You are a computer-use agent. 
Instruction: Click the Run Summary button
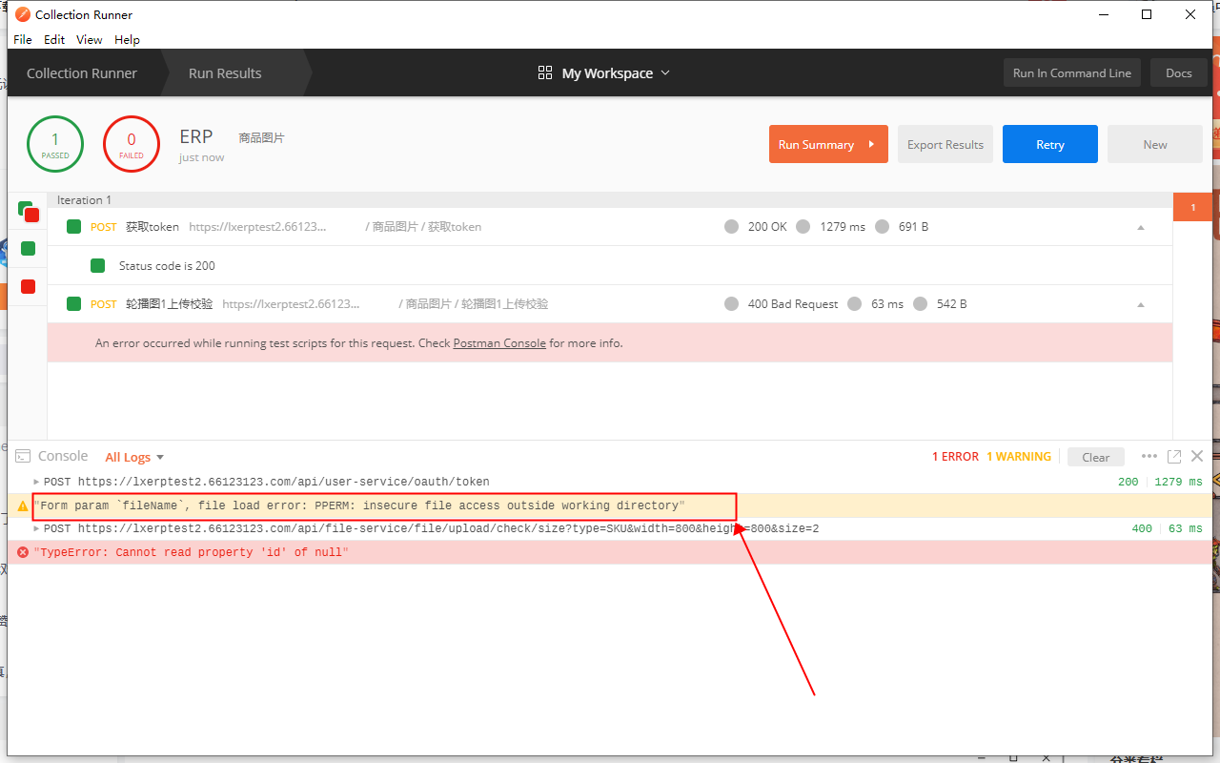(x=828, y=144)
